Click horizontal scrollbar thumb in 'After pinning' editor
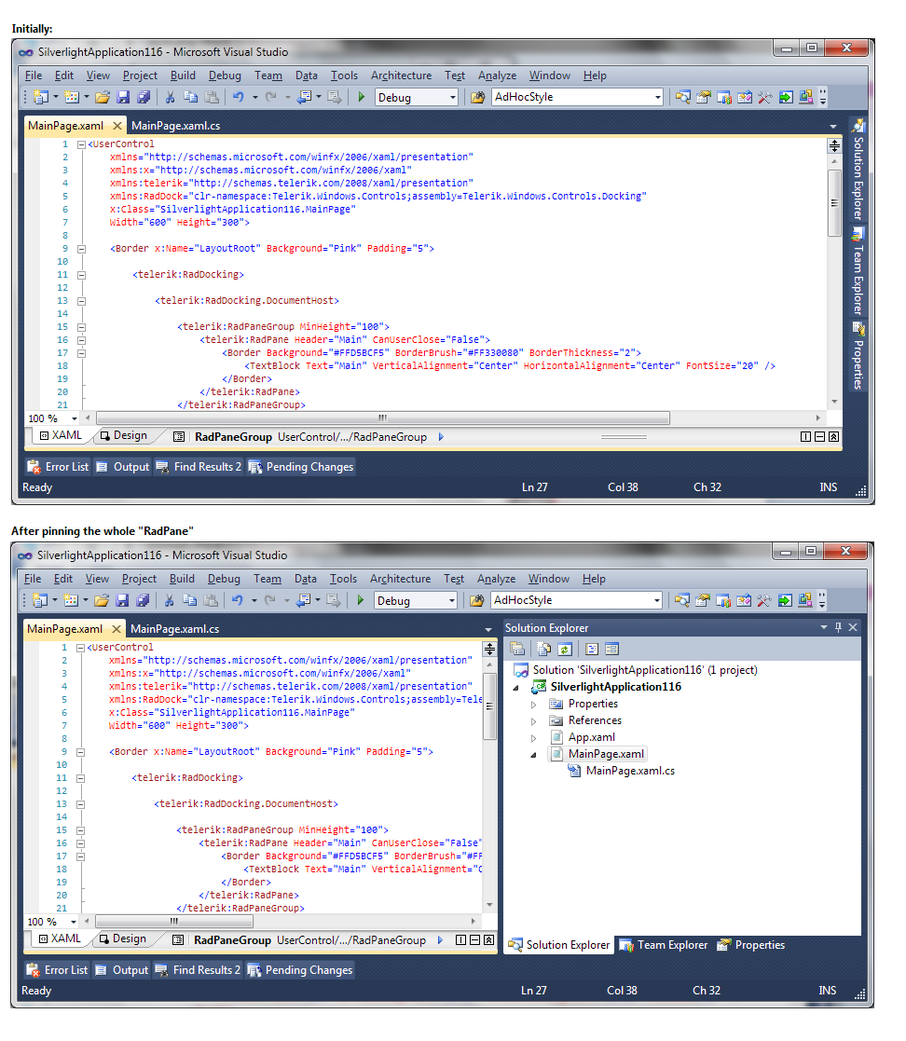This screenshot has width=906, height=1041. tap(174, 922)
